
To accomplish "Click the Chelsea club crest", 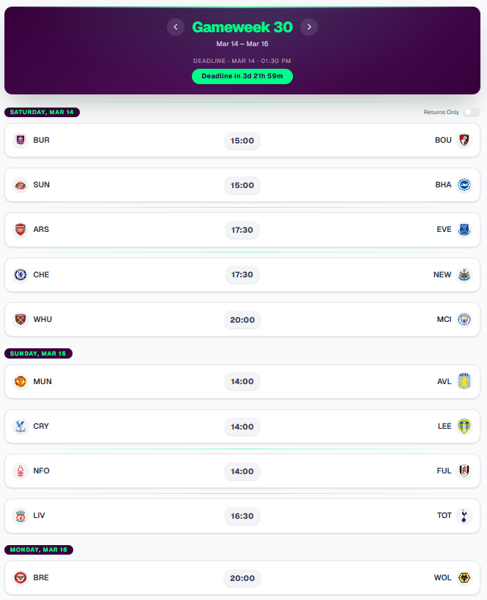I will (21, 275).
